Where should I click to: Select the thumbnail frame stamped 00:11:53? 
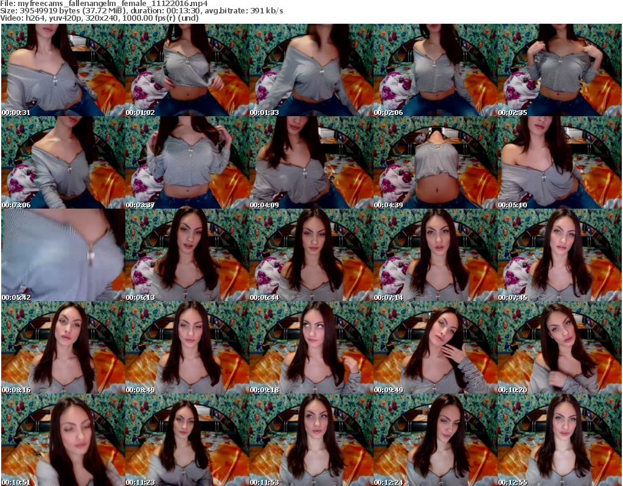(x=311, y=440)
